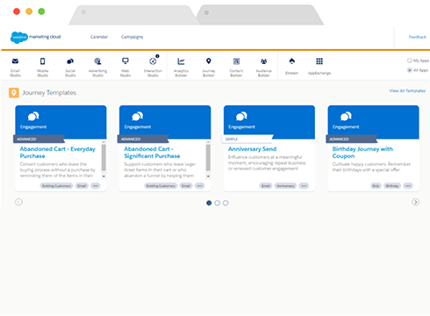The height and width of the screenshot is (316, 430).
Task: Open Email Studio app icon
Action: coord(15,61)
